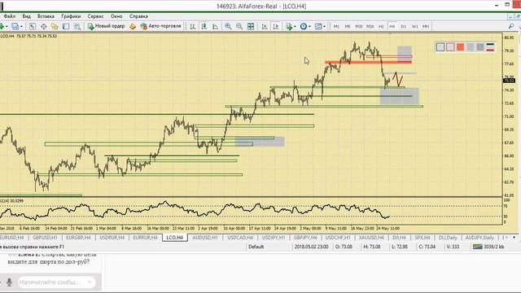Open the Графики menu
The width and height of the screenshot is (521, 293).
pos(71,16)
